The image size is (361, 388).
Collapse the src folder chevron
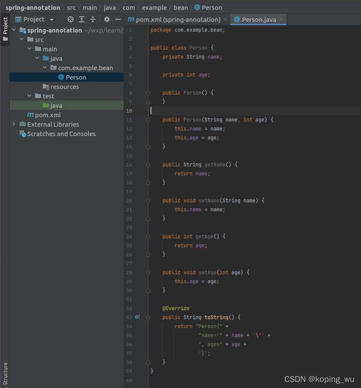click(22, 39)
